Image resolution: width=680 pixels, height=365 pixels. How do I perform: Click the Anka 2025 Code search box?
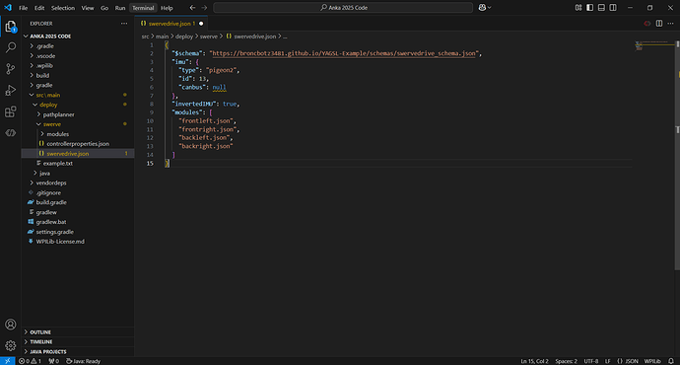(x=343, y=8)
